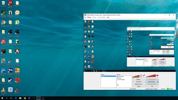Select the ASUS desktop shortcut icon
Screen dimensions: 178x100
3,72
